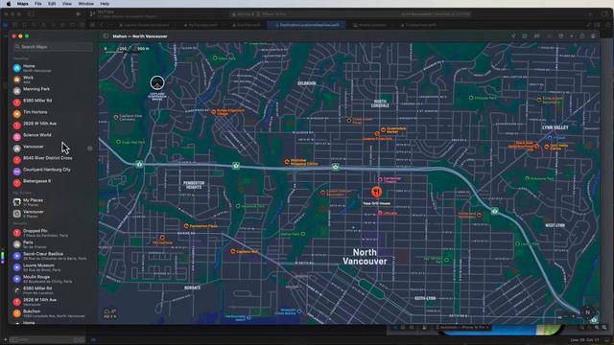Select Tim Hortons favorite
This screenshot has width=614, height=345.
click(x=53, y=114)
